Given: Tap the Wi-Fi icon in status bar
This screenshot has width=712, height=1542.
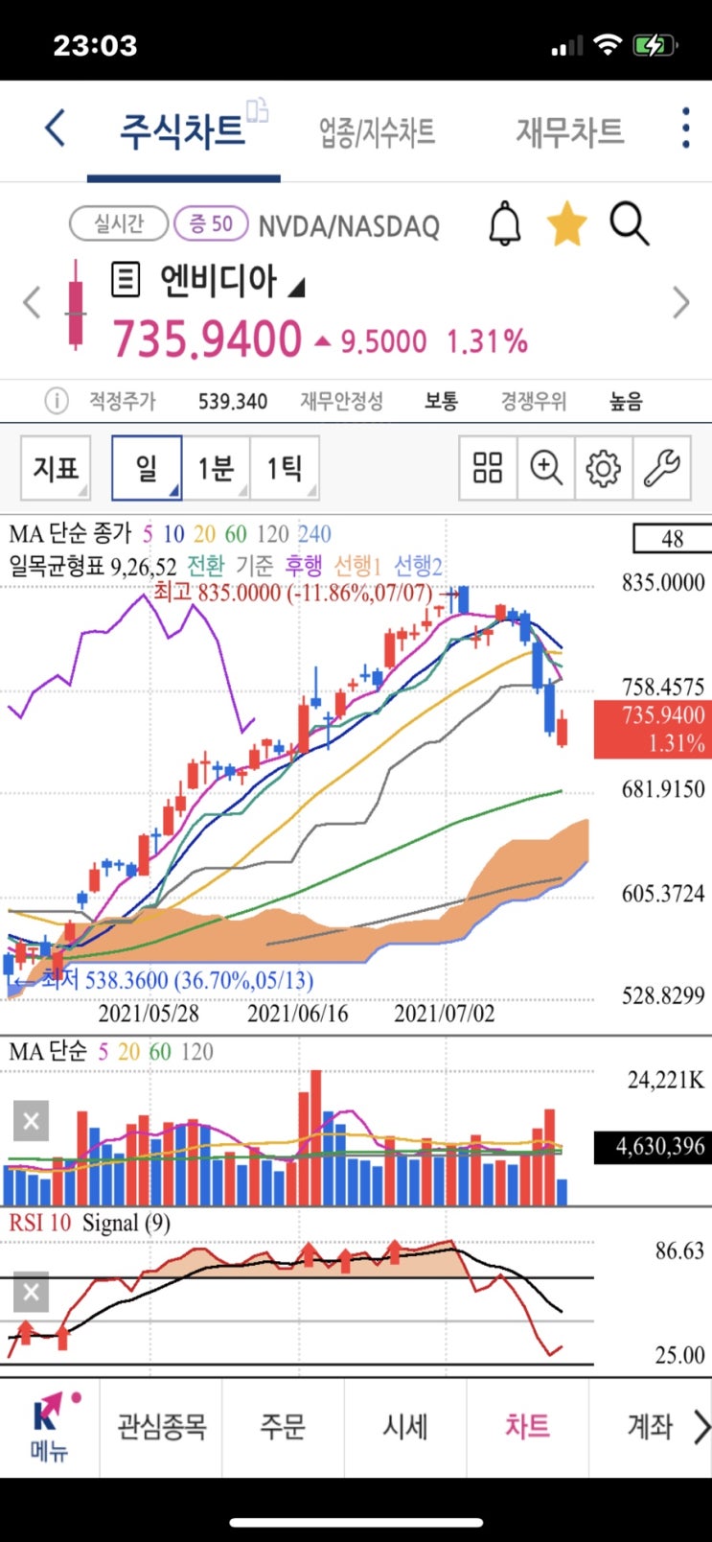Looking at the screenshot, I should (608, 44).
